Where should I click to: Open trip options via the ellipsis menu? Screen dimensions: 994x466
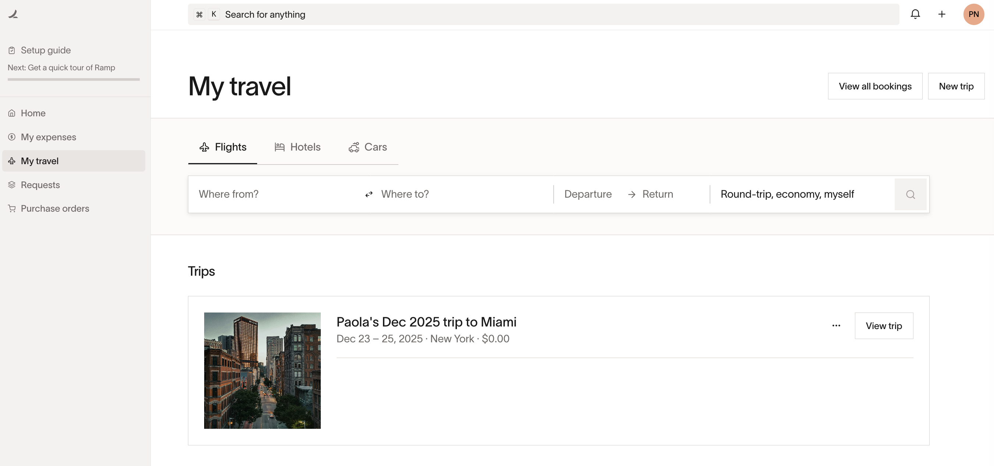[x=836, y=325]
